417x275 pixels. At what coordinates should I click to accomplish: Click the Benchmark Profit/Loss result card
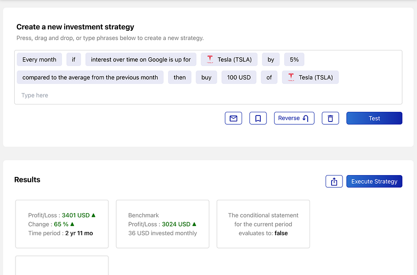(163, 224)
